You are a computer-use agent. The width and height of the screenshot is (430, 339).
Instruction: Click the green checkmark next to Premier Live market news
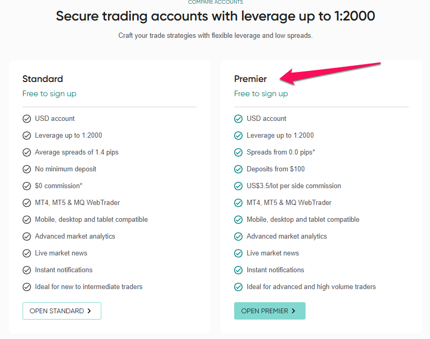238,253
